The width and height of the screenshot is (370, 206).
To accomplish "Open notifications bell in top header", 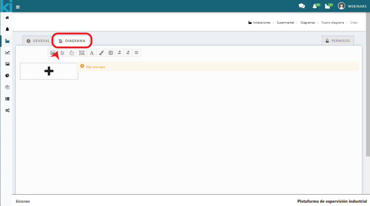I will point(315,6).
